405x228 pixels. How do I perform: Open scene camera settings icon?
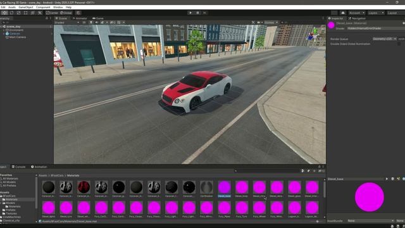pos(259,23)
